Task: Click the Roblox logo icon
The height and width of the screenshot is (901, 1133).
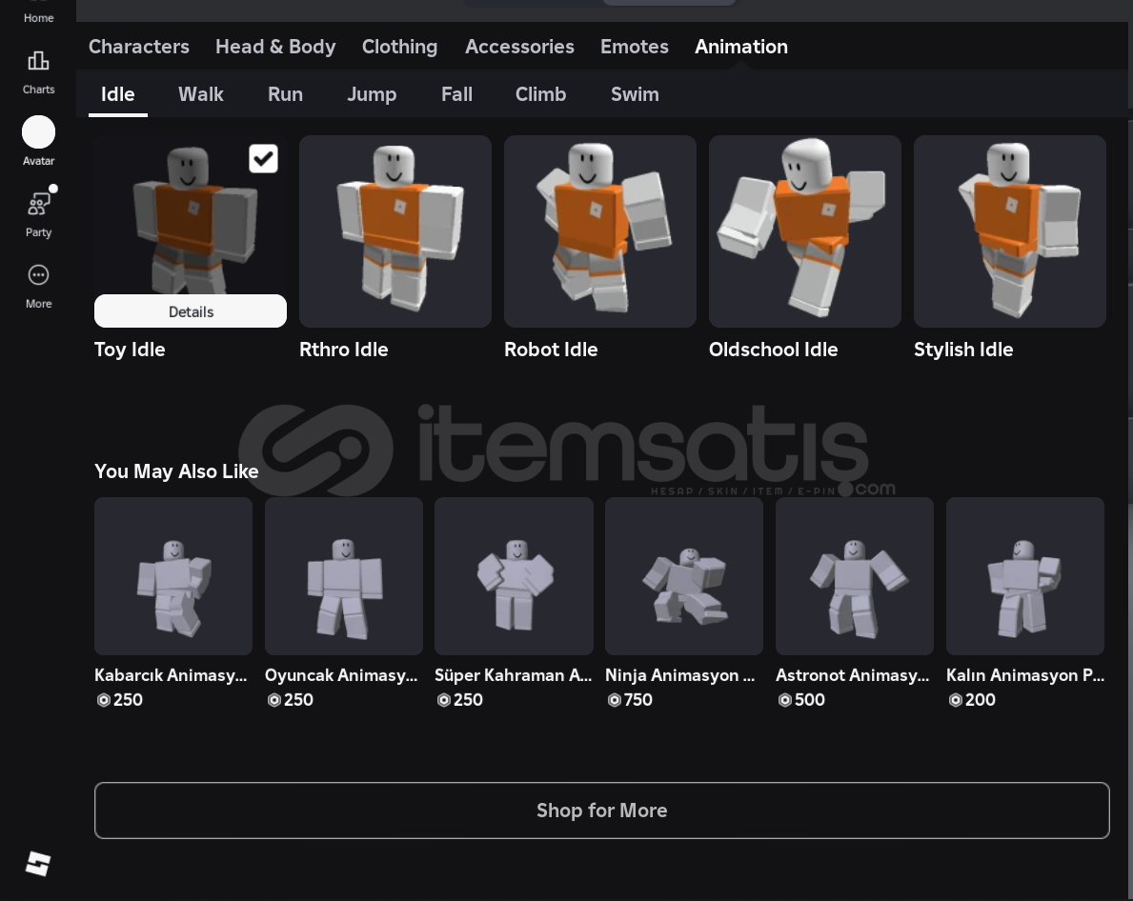Action: (38, 864)
